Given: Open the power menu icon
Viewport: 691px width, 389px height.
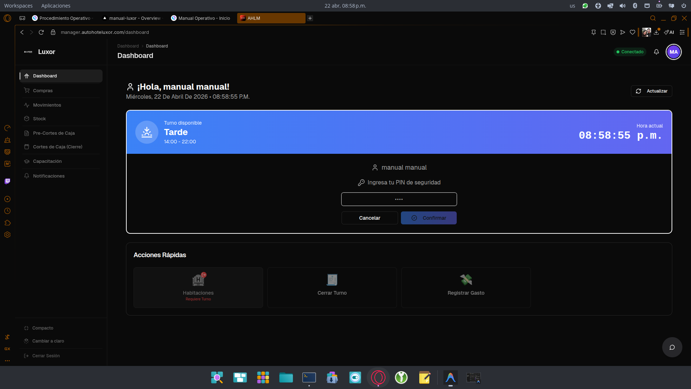Looking at the screenshot, I should point(684,6).
